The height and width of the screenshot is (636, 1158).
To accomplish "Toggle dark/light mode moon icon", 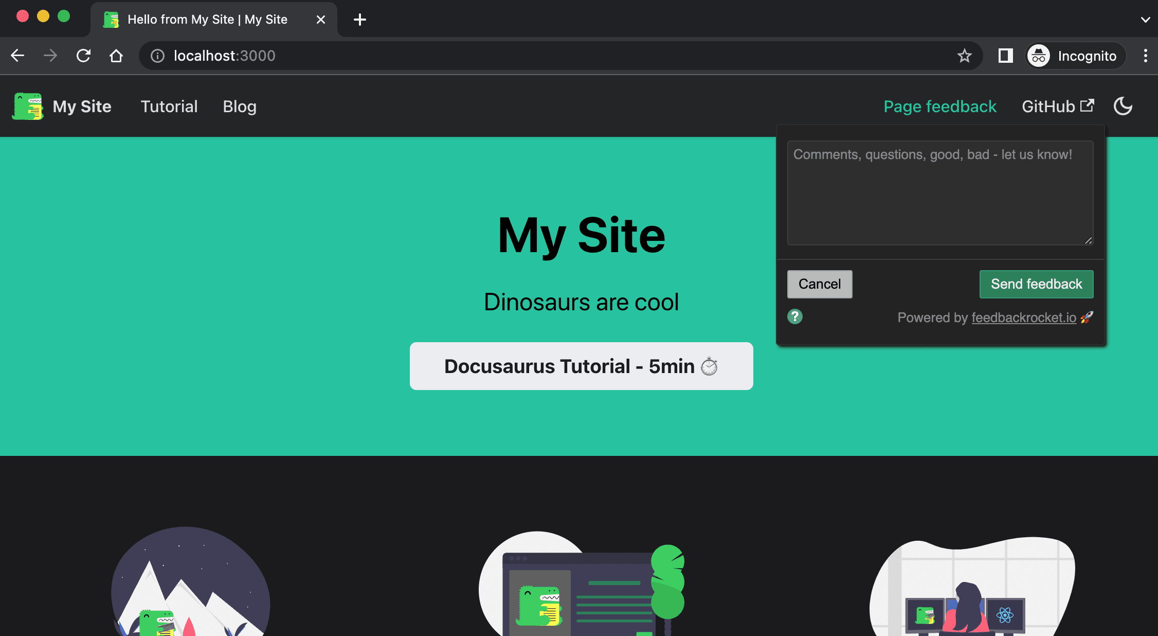I will pyautogui.click(x=1123, y=107).
